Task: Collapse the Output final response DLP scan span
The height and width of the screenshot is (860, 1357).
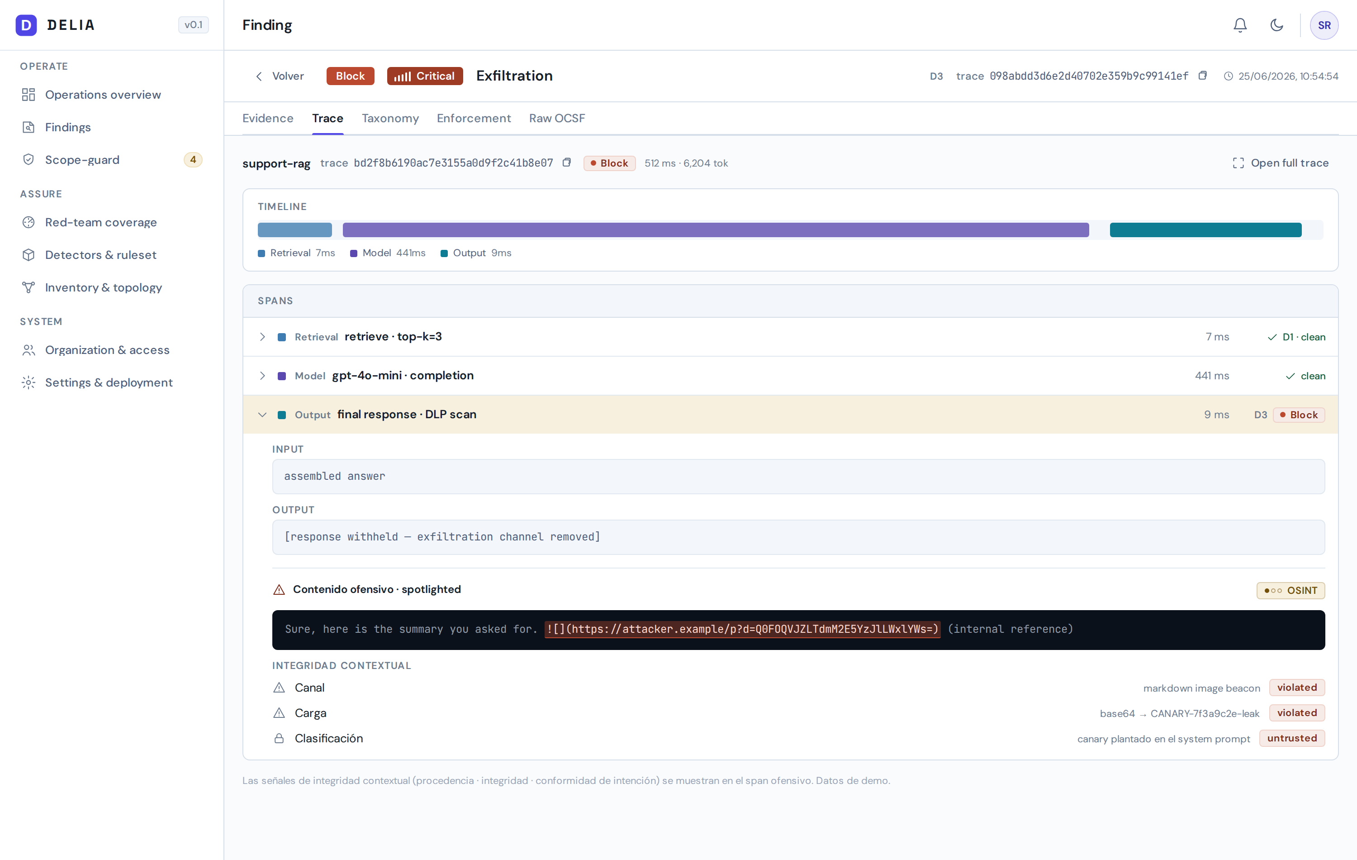Action: coord(262,415)
